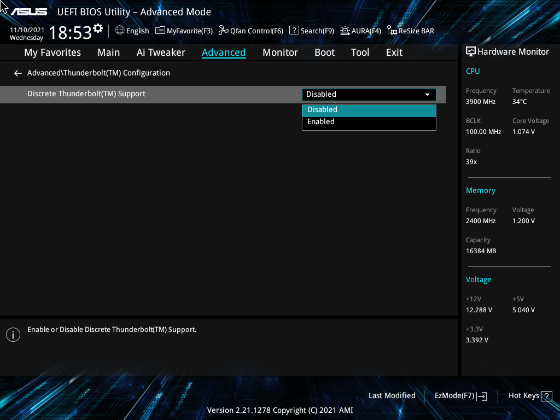Open the Discrete Thunderbolt Support dropdown
This screenshot has width=560, height=420.
coord(369,94)
